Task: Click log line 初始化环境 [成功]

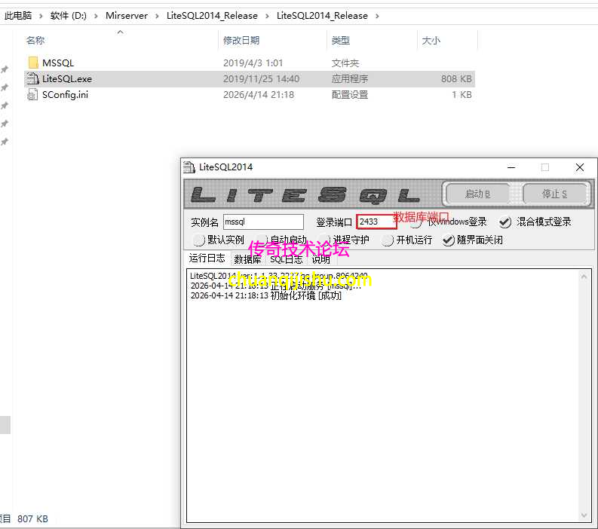Action: 266,295
